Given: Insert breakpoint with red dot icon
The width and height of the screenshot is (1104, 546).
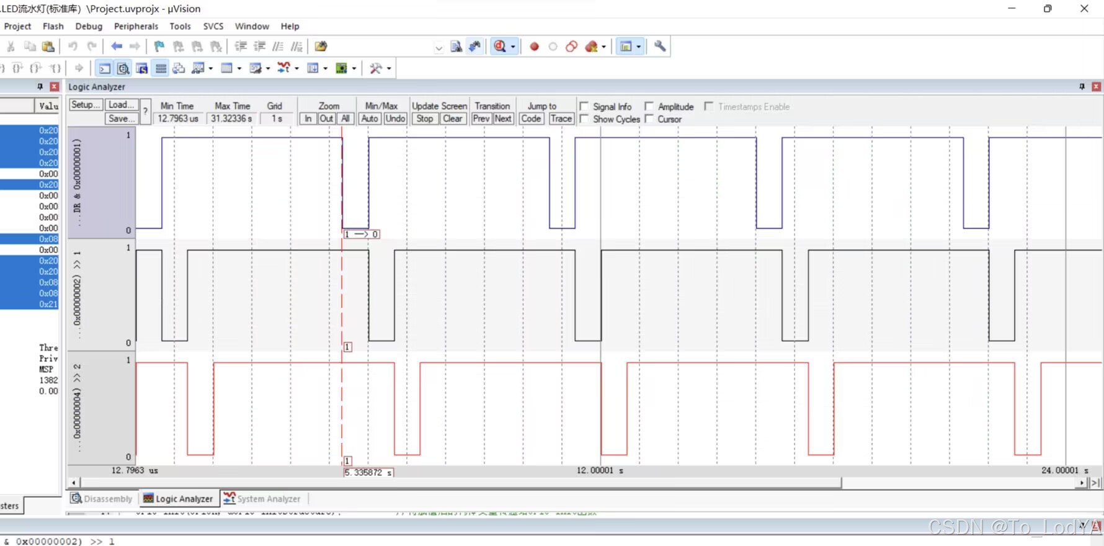Looking at the screenshot, I should point(534,47).
